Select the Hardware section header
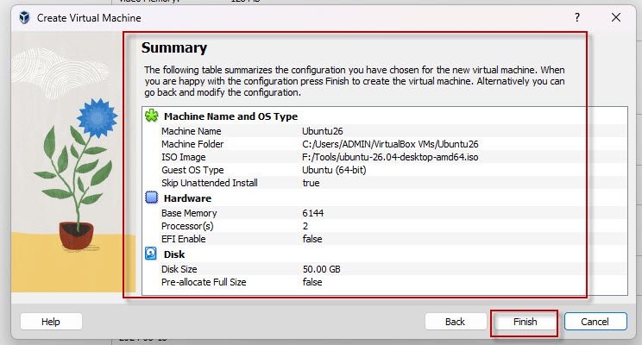The width and height of the screenshot is (642, 345). pos(187,198)
